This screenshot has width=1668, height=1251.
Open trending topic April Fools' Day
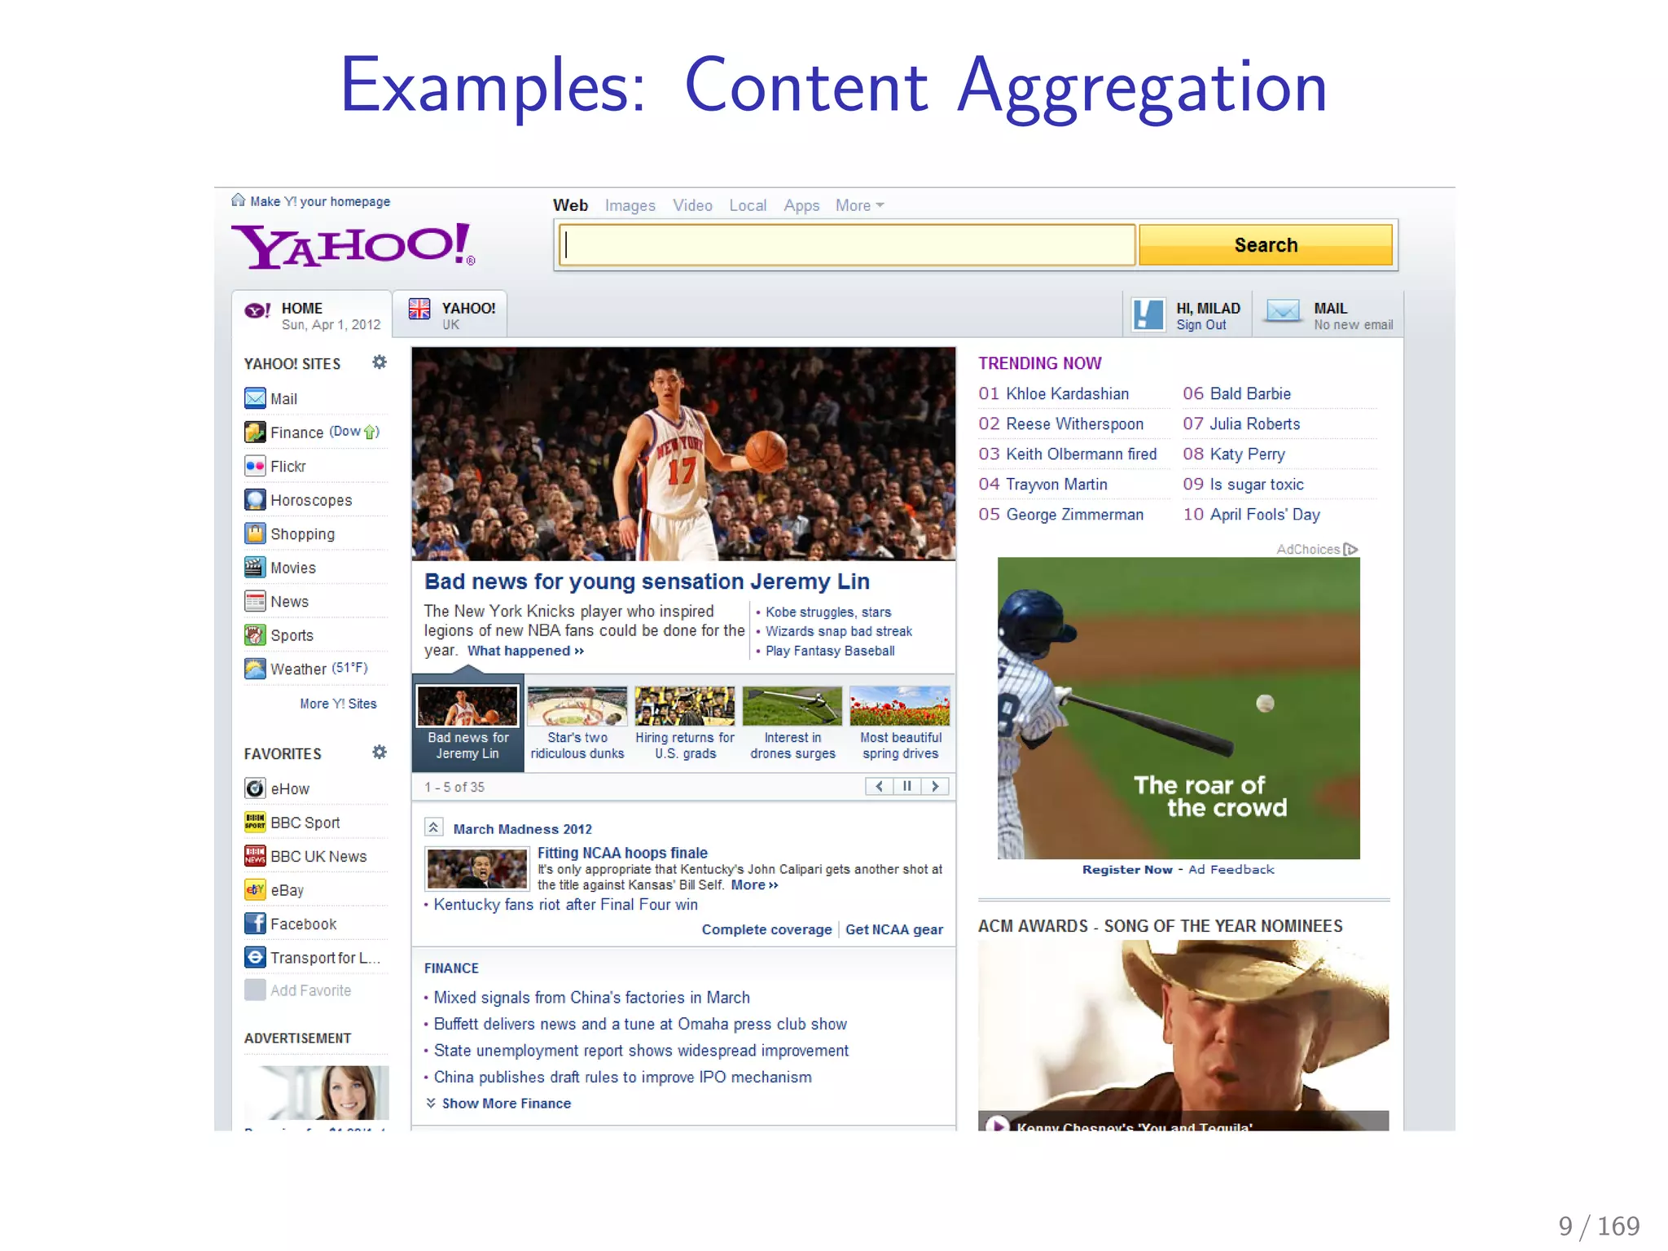(1265, 515)
